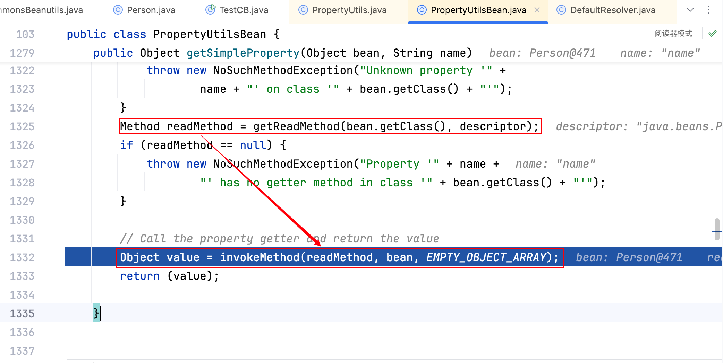
Task: Open the PropertyUtils.java tab
Action: click(349, 10)
